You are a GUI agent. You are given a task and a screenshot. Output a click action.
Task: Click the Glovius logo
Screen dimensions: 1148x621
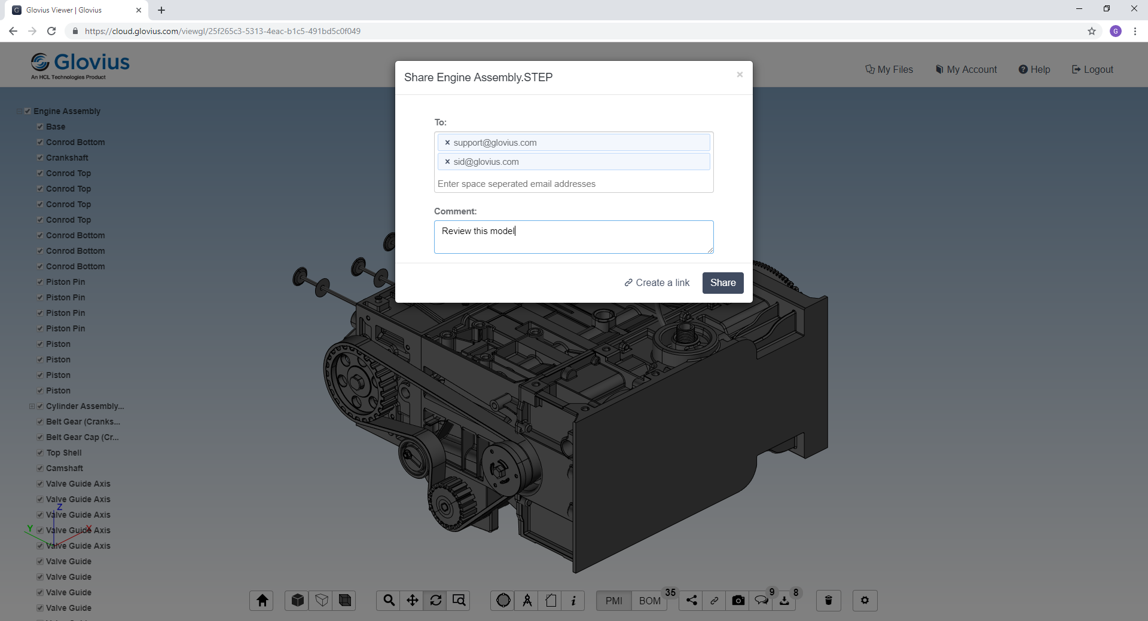pyautogui.click(x=80, y=65)
